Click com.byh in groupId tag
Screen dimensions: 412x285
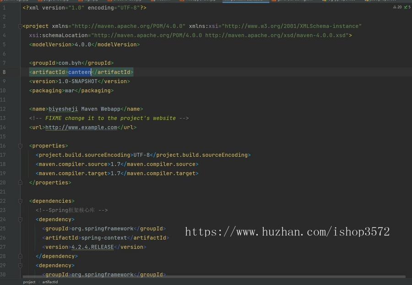[70, 63]
